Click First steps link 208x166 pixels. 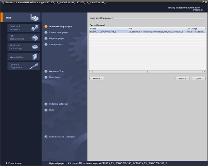54,77
